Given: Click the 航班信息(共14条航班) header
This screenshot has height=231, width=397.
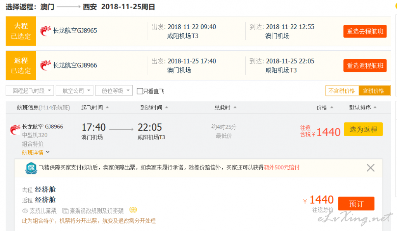Looking at the screenshot, I should pyautogui.click(x=43, y=108).
